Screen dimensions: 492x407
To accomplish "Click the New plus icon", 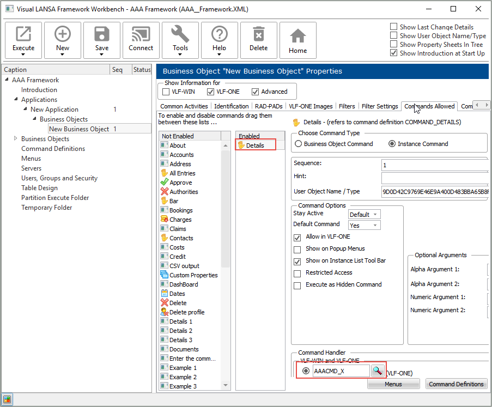I will click(x=63, y=39).
